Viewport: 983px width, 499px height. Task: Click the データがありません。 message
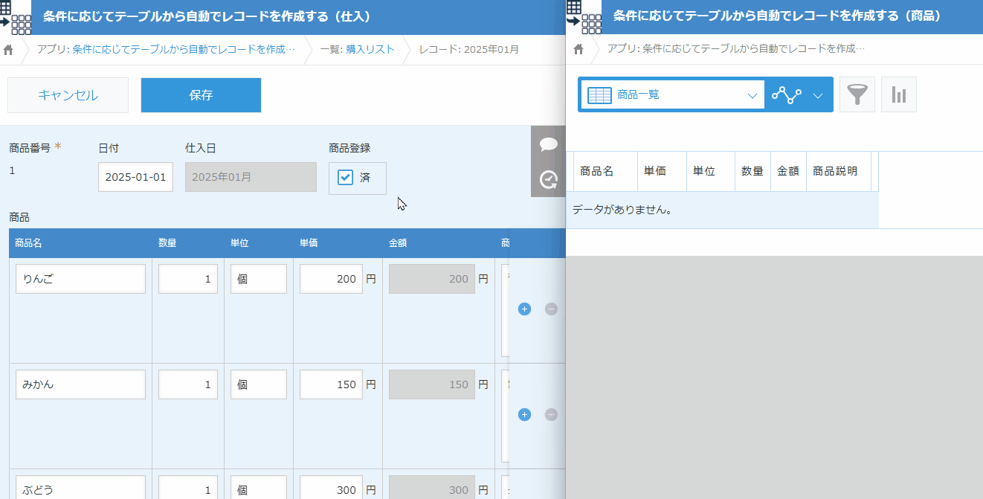click(x=622, y=210)
